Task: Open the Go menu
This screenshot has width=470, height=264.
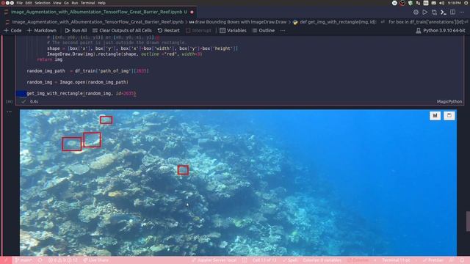Action: 66,3
